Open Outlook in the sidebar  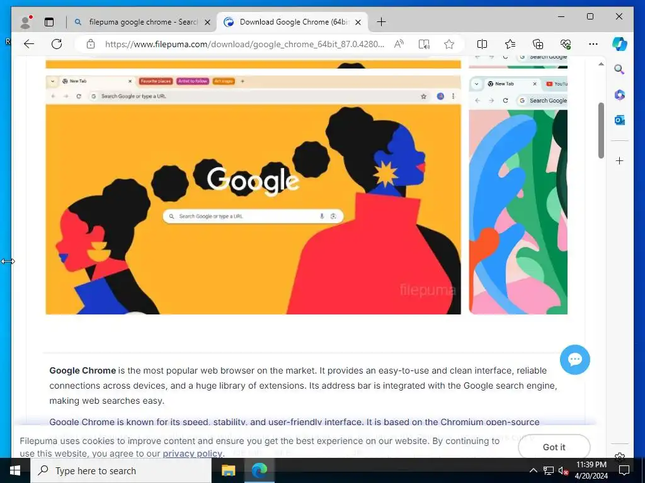[x=620, y=120]
